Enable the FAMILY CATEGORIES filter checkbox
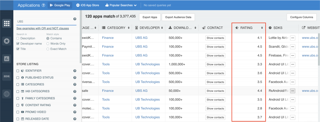 [x=18, y=98]
